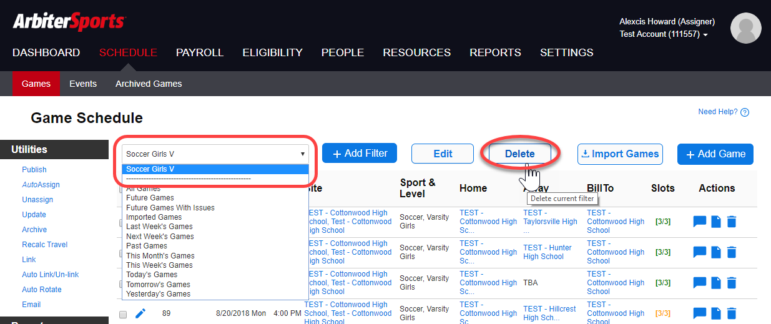Open the document icon for Taylorsville High game

click(717, 221)
